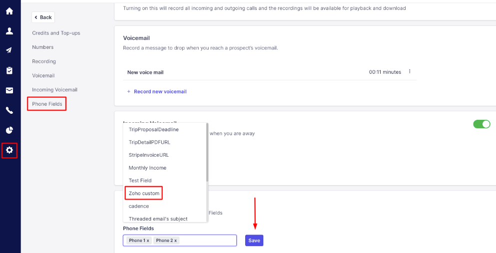
Task: Toggle the Incoming Voicemail switch
Action: click(x=482, y=124)
